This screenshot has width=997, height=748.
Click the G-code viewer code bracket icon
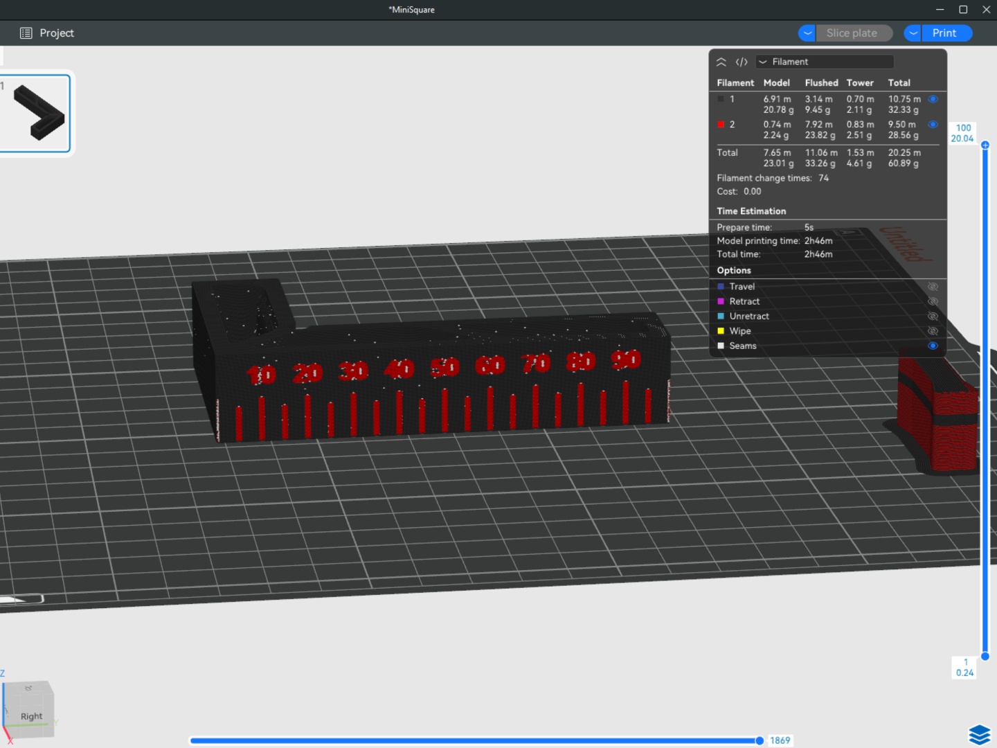(742, 62)
